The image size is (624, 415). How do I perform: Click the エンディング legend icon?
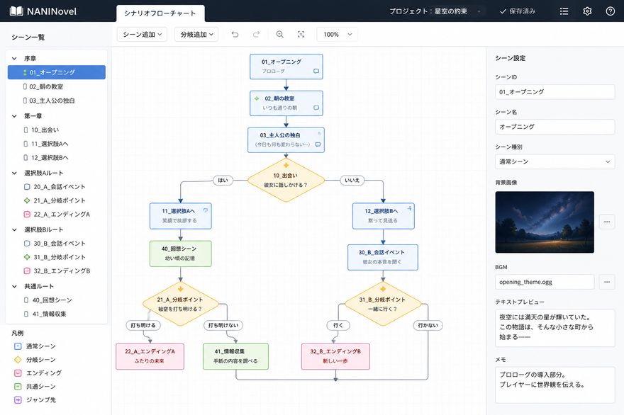coord(18,373)
